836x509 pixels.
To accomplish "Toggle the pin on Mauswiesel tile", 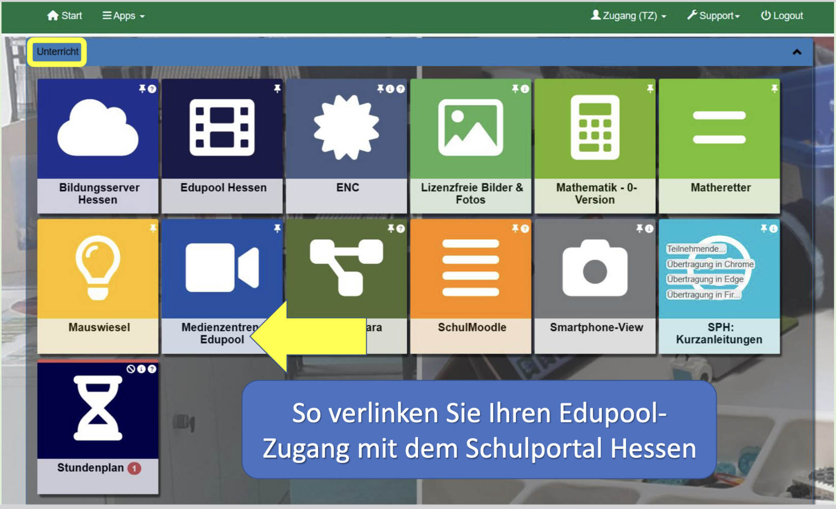I will point(153,229).
